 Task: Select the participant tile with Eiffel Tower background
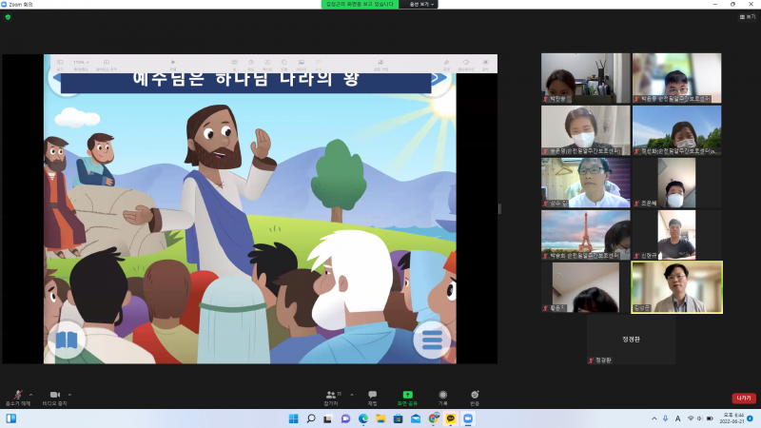coord(586,235)
